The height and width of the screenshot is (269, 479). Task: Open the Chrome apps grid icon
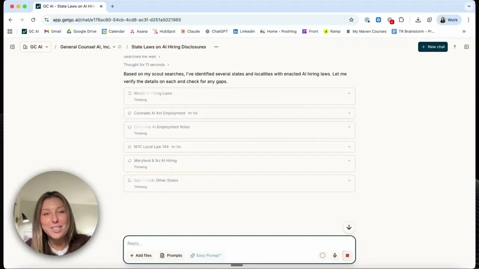pos(10,31)
